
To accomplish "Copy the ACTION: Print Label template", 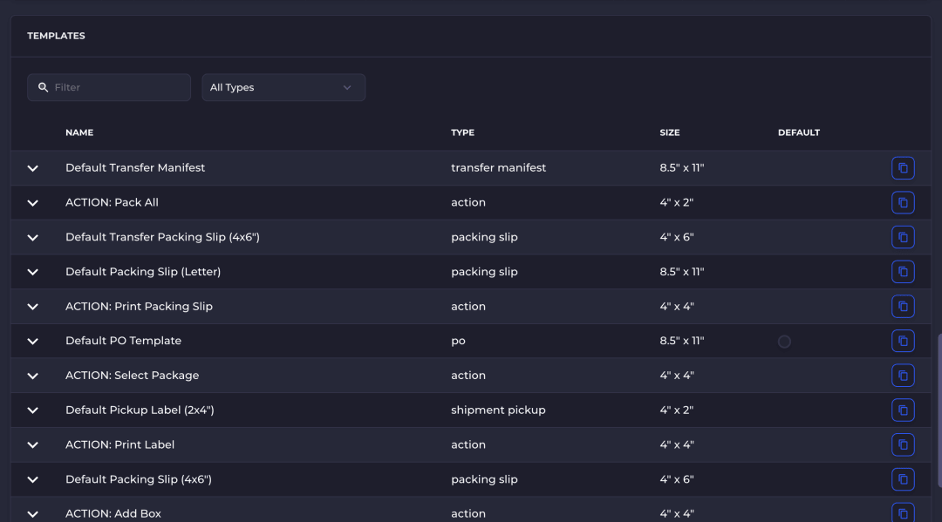I will pos(903,444).
